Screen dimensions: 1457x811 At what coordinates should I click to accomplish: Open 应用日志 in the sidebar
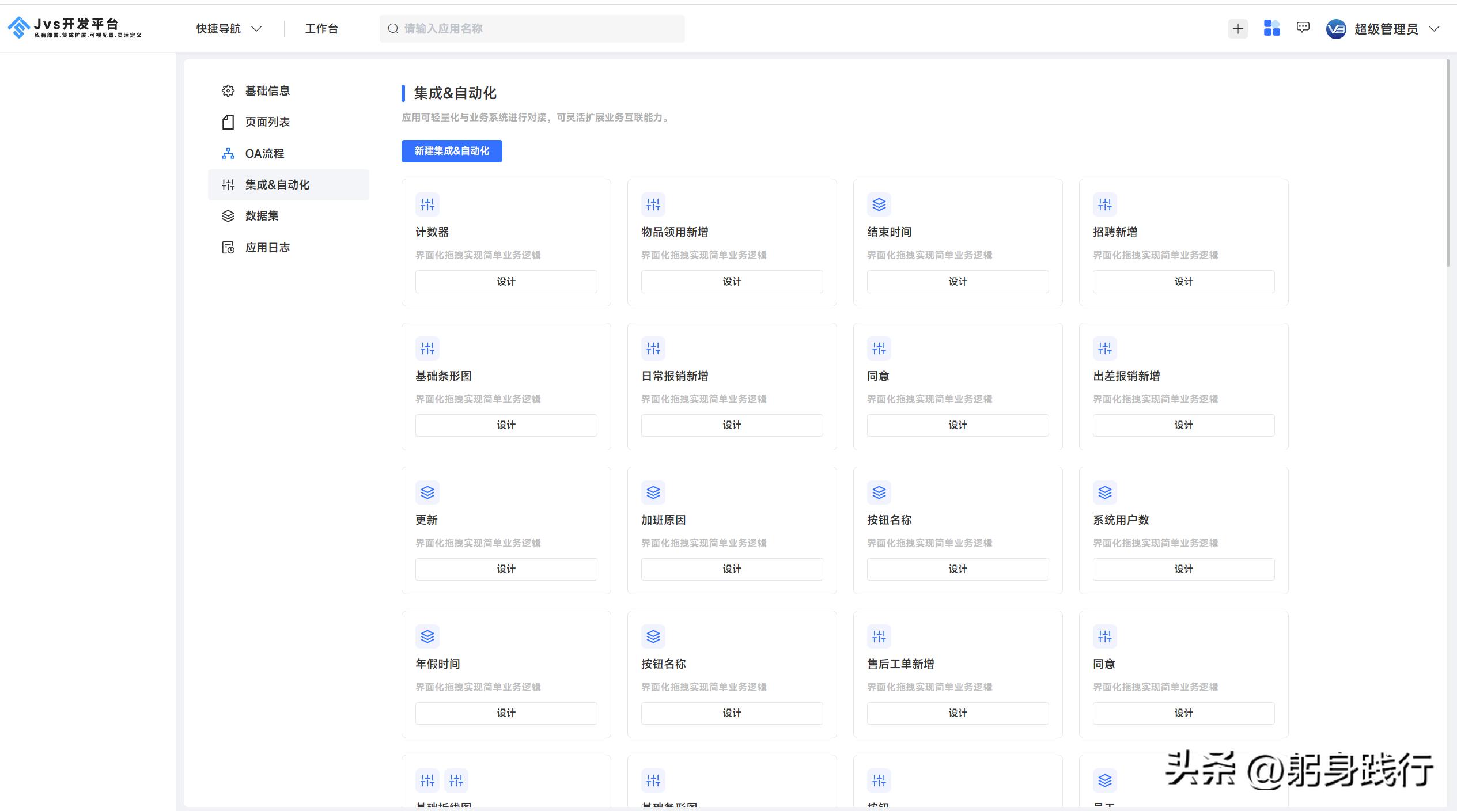[x=267, y=248]
